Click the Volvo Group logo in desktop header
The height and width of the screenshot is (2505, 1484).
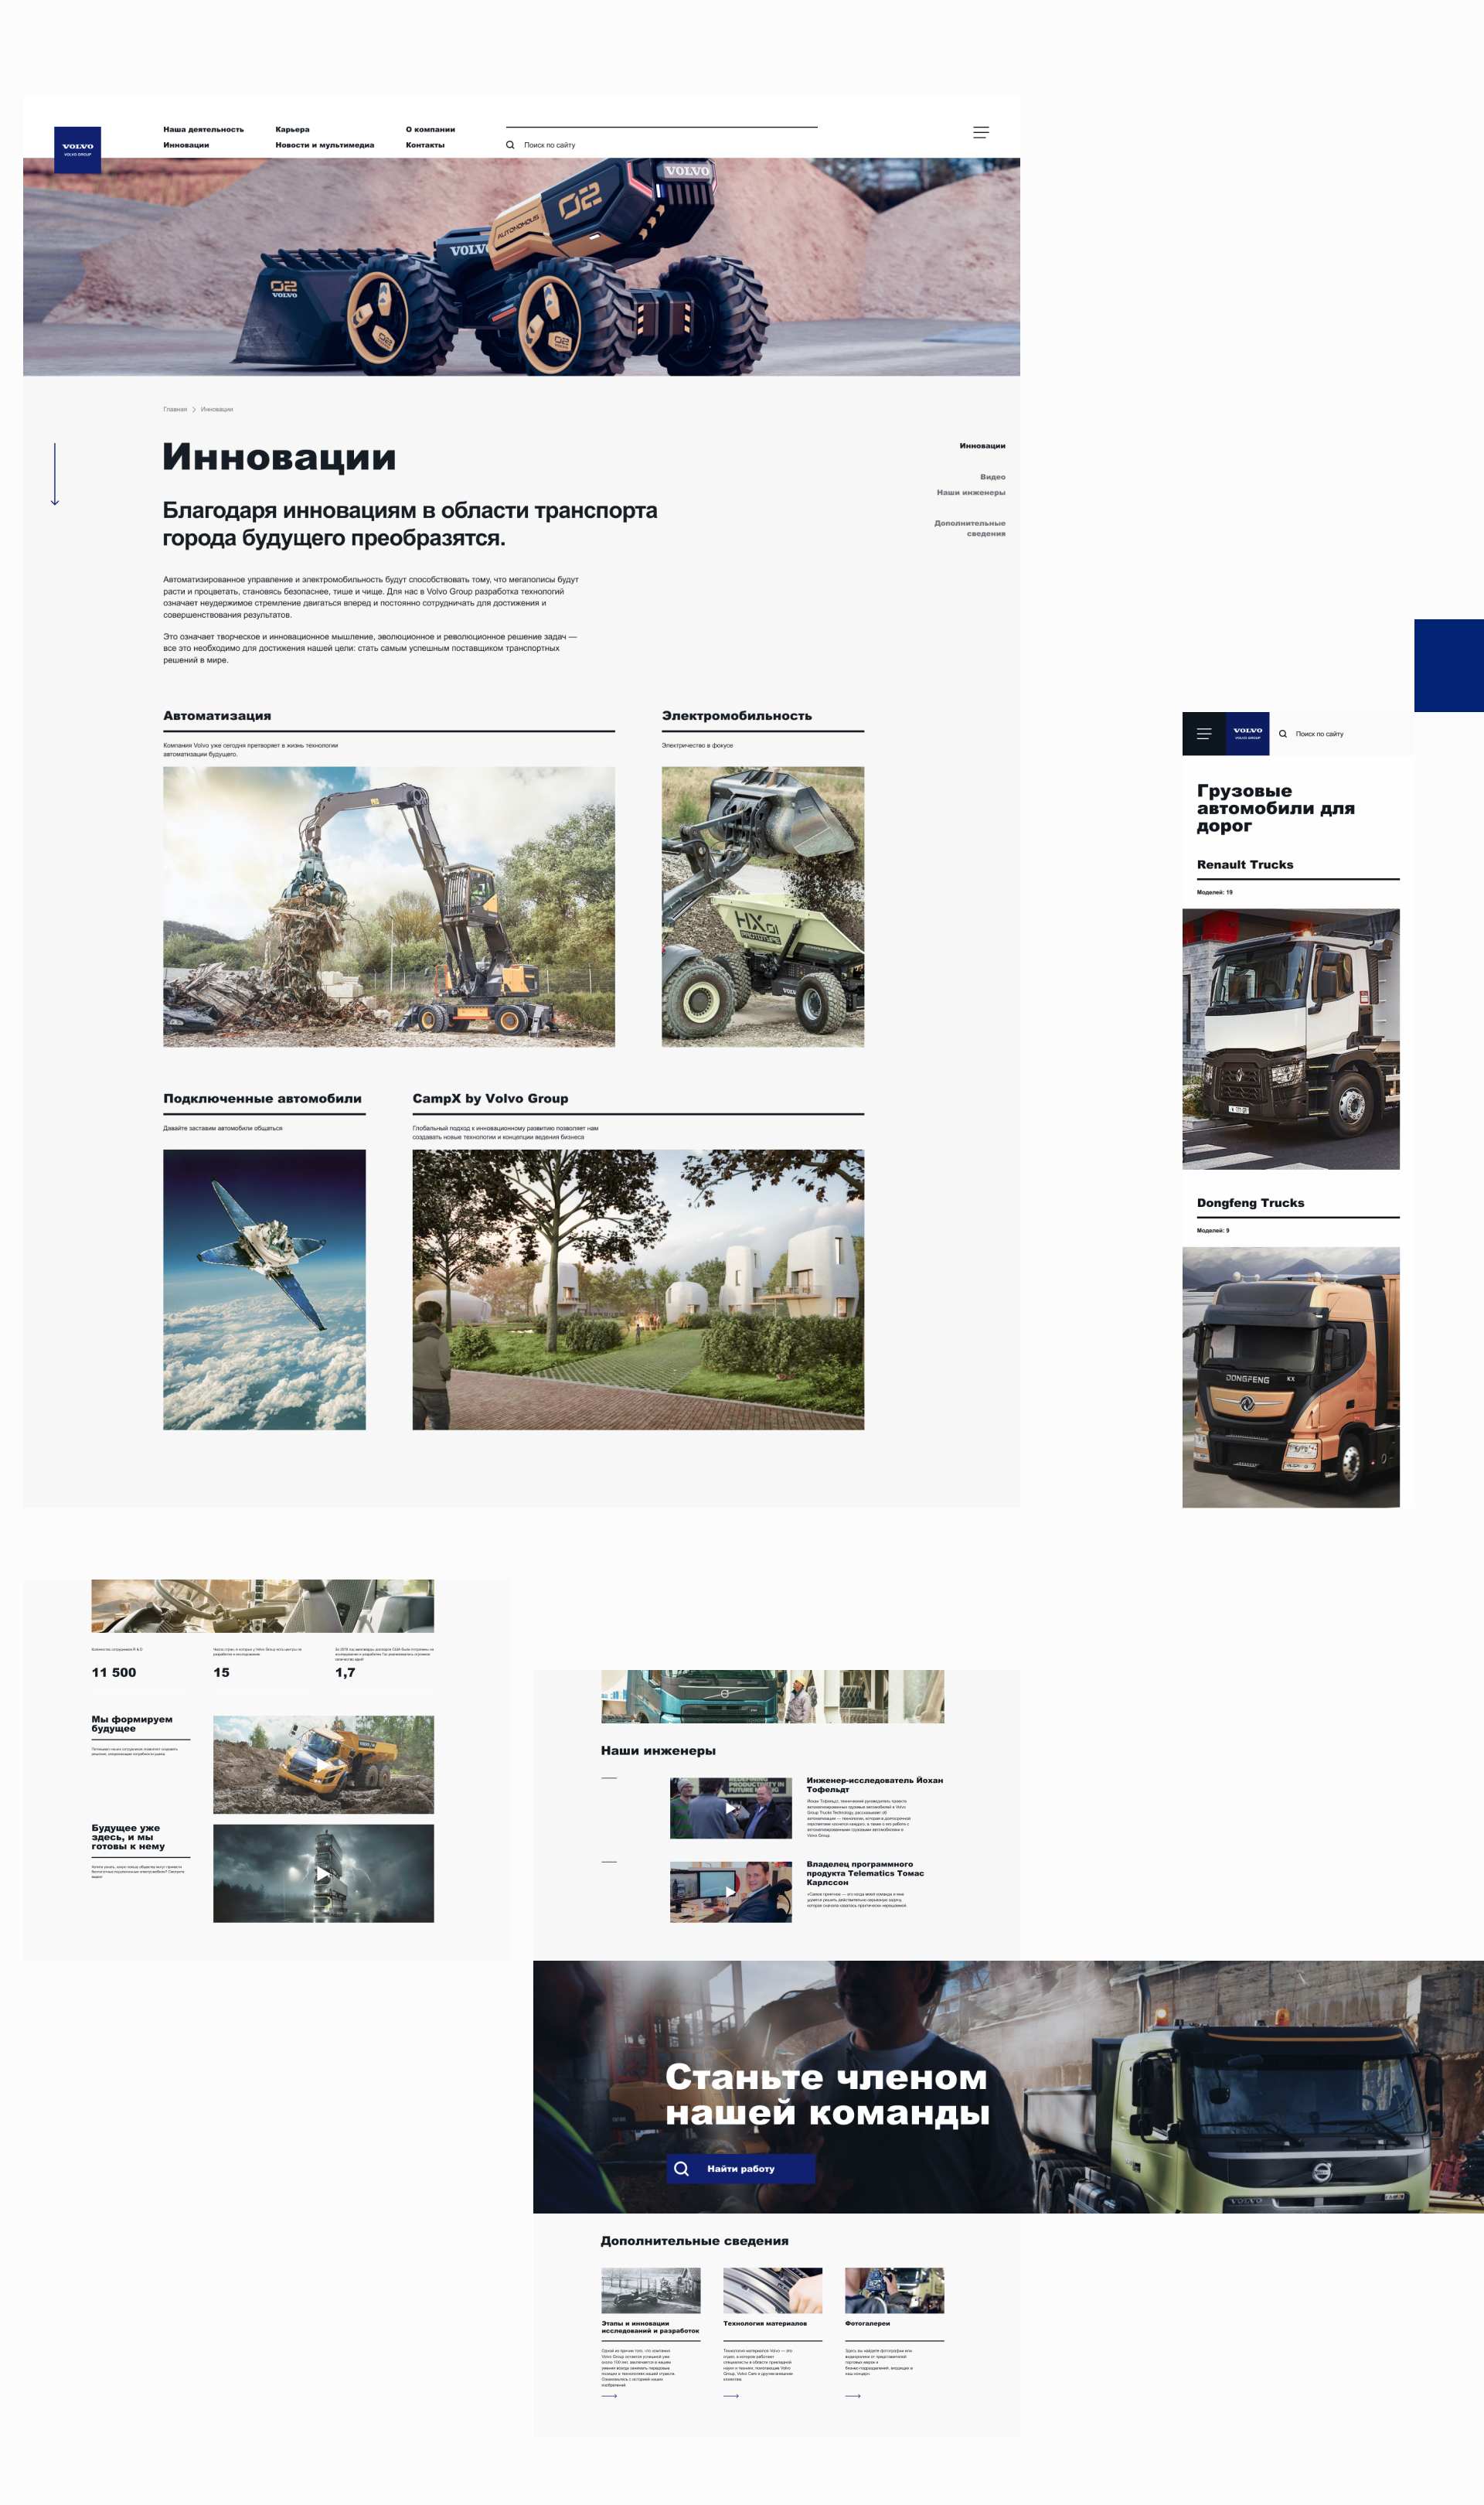point(77,149)
